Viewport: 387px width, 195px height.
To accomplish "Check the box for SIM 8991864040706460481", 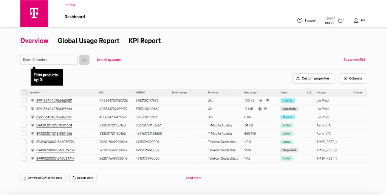I will point(24,101).
